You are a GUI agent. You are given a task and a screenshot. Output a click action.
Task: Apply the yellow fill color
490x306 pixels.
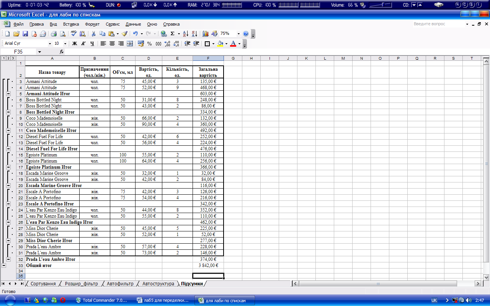click(x=220, y=44)
